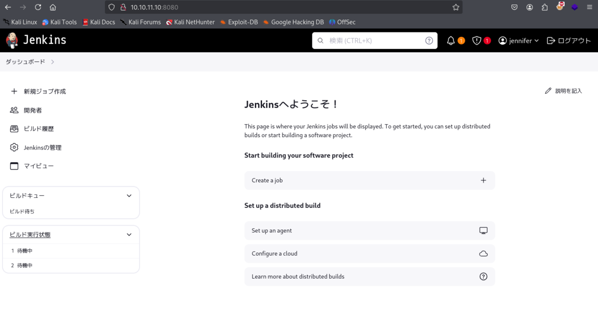Click the plus icon next to 新規ジョブ作成
Image resolution: width=598 pixels, height=312 pixels.
(x=14, y=91)
